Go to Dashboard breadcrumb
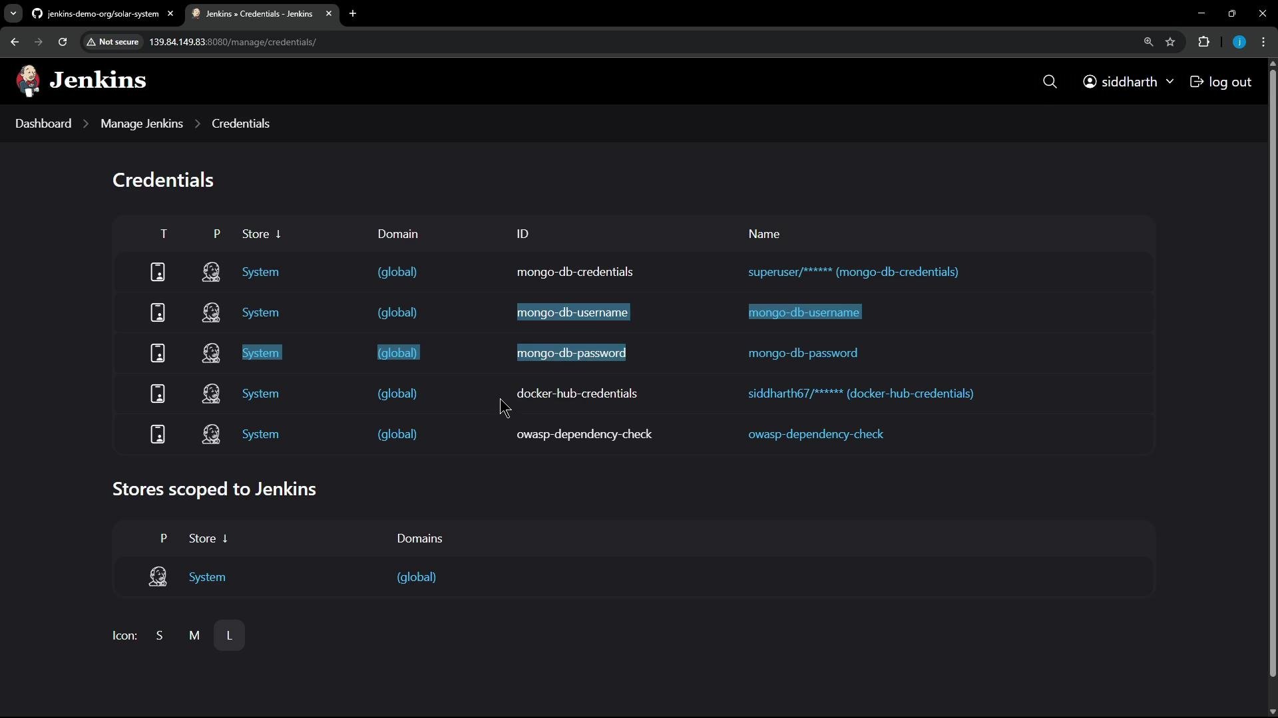The height and width of the screenshot is (718, 1278). 43,124
